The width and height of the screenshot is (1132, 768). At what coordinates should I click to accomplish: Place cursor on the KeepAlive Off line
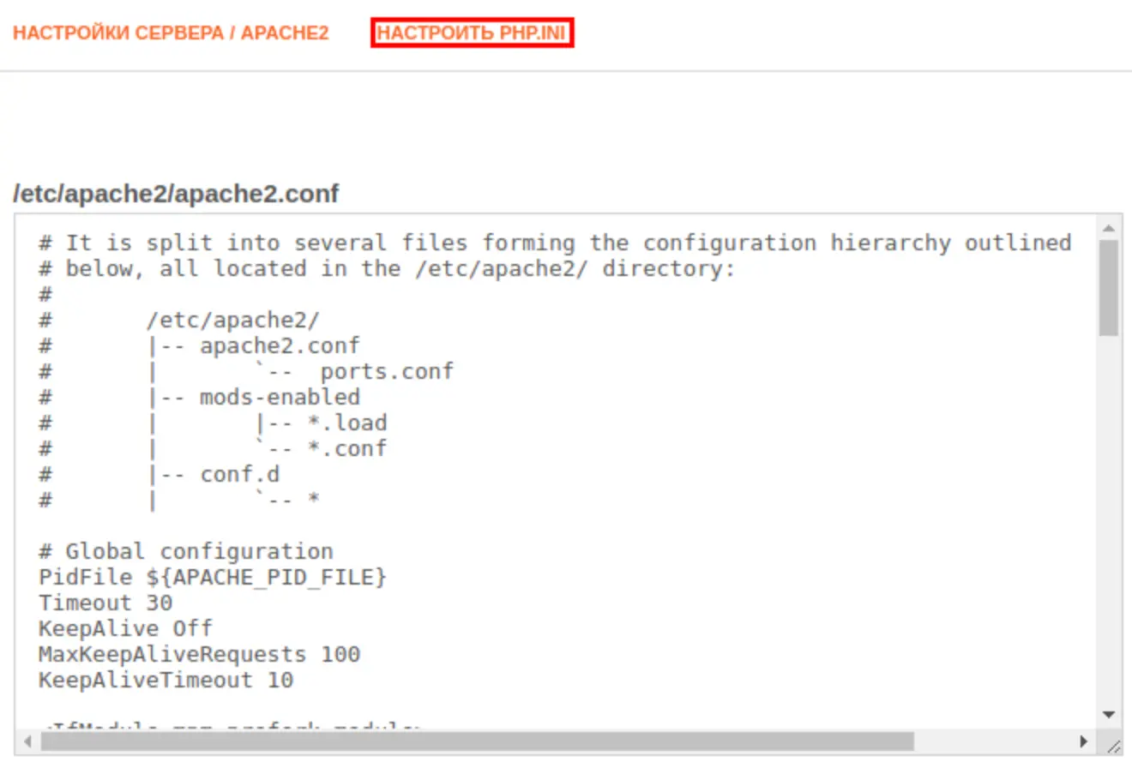125,628
